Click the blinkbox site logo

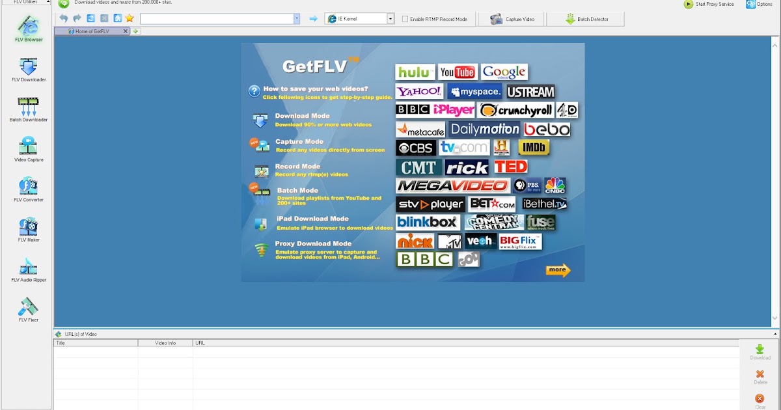[428, 223]
